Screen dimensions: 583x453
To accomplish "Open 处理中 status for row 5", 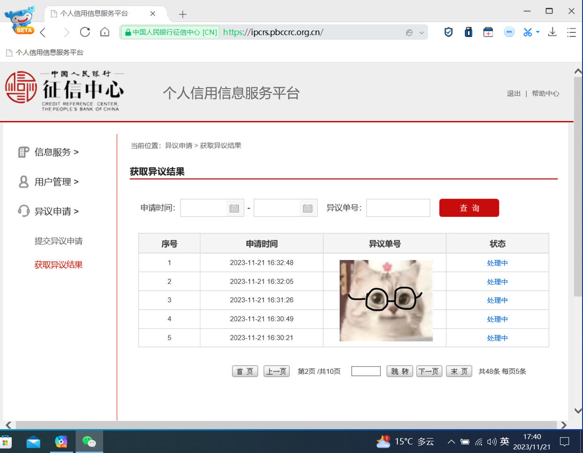I will [x=497, y=338].
